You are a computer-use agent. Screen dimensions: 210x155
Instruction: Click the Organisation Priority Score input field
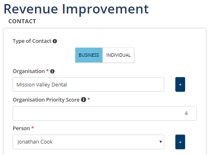(104, 113)
